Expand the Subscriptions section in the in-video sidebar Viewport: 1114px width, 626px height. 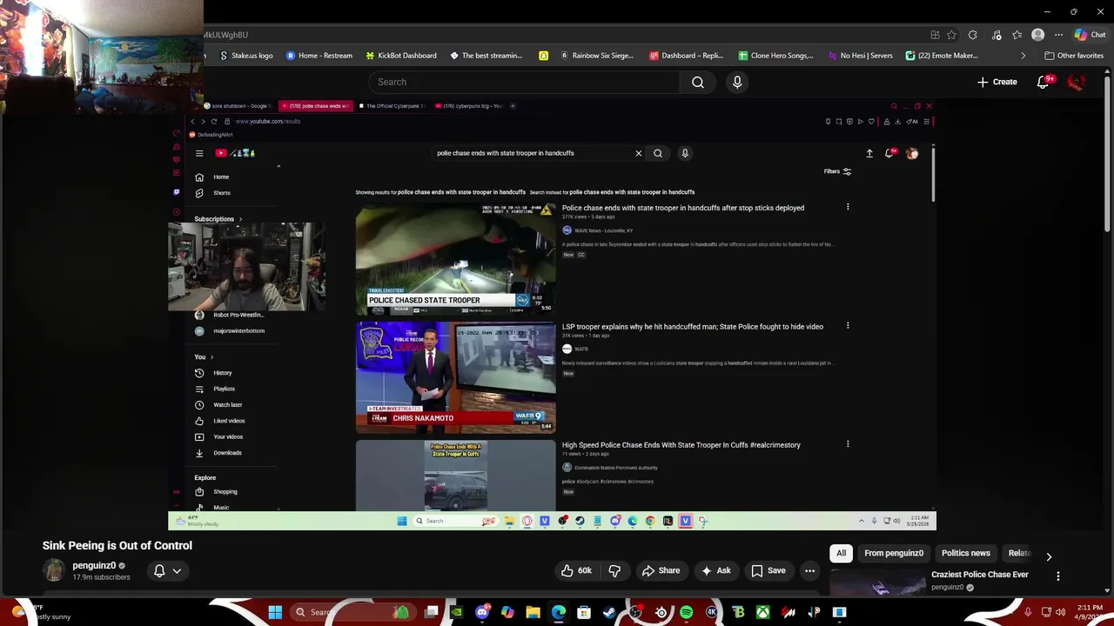(218, 219)
